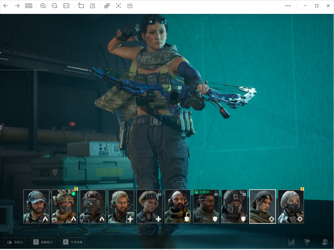The height and width of the screenshot is (250, 334).
Task: Open the image edit tool
Action: pos(93,6)
